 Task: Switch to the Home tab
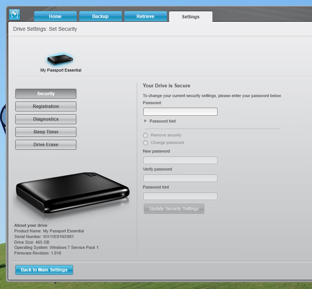click(x=55, y=16)
